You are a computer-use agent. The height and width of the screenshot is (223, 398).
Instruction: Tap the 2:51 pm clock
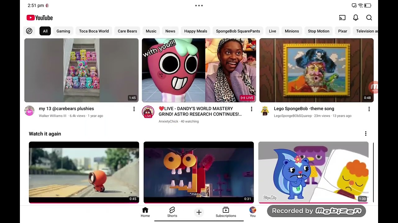tap(36, 6)
